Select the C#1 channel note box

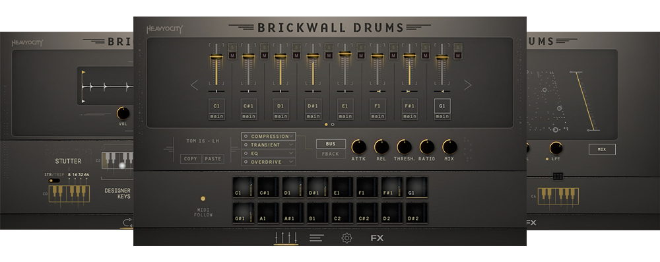(x=248, y=106)
